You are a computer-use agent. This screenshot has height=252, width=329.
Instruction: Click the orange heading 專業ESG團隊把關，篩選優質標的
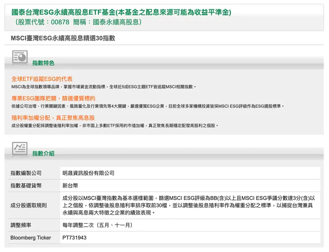coord(53,98)
